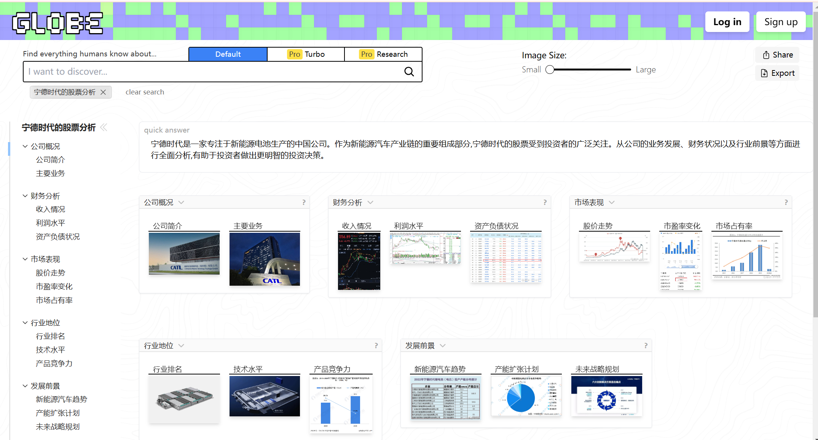Viewport: 818px width, 440px height.
Task: Click help question mark on 市场表现 card
Action: click(786, 202)
